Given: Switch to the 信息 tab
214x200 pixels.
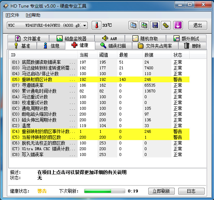Looking at the screenshot, I should (51, 46).
